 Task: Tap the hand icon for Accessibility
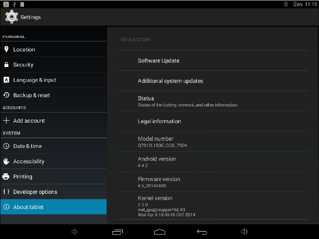6,161
